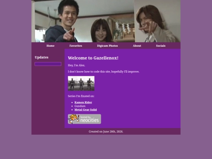Visit the About page link

137,46
